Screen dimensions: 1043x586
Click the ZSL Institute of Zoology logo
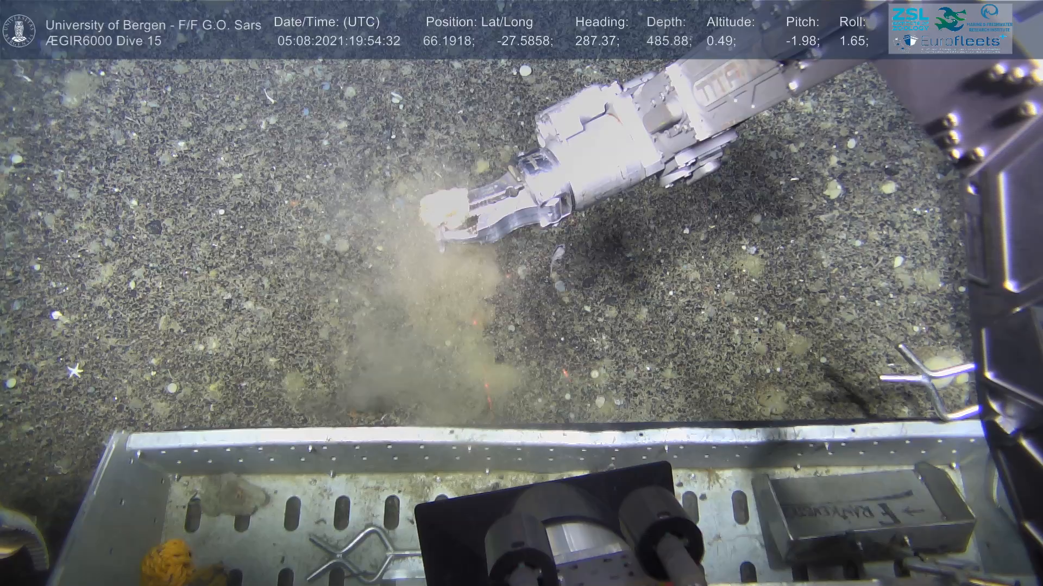(x=909, y=18)
